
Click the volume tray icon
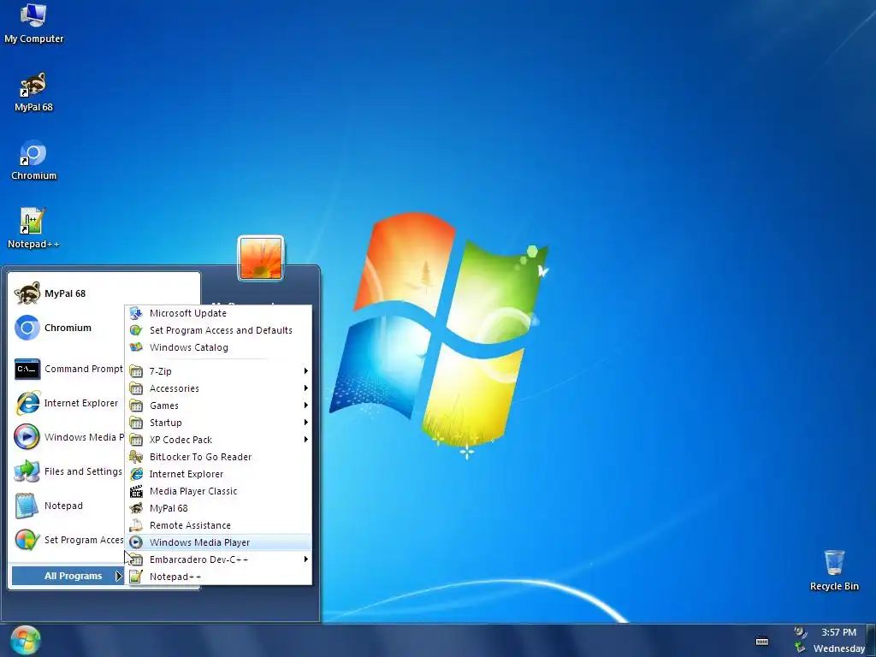coord(800,632)
